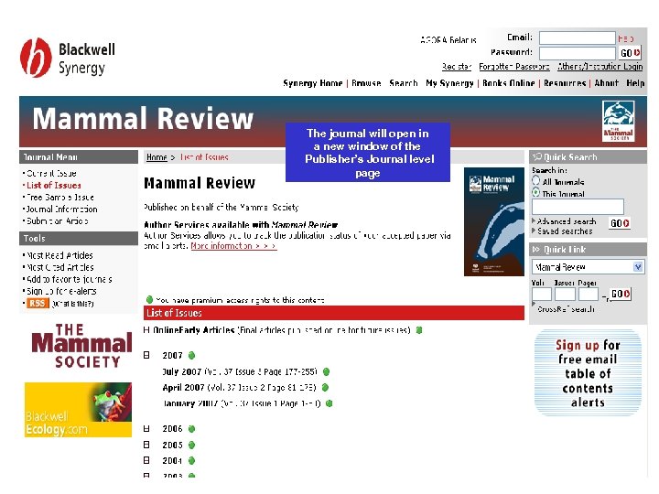Click the premium access rights green icon
This screenshot has width=659, height=494.
[x=149, y=299]
